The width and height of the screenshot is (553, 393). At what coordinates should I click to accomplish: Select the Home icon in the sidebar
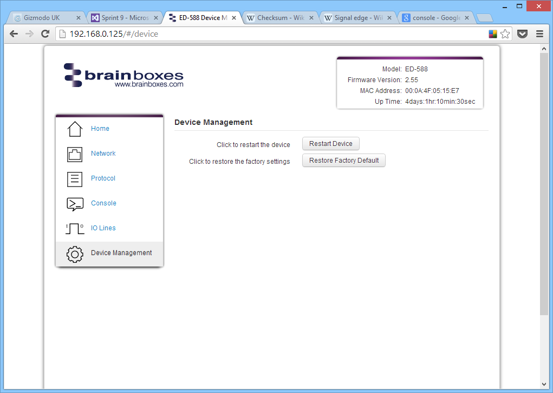click(74, 128)
